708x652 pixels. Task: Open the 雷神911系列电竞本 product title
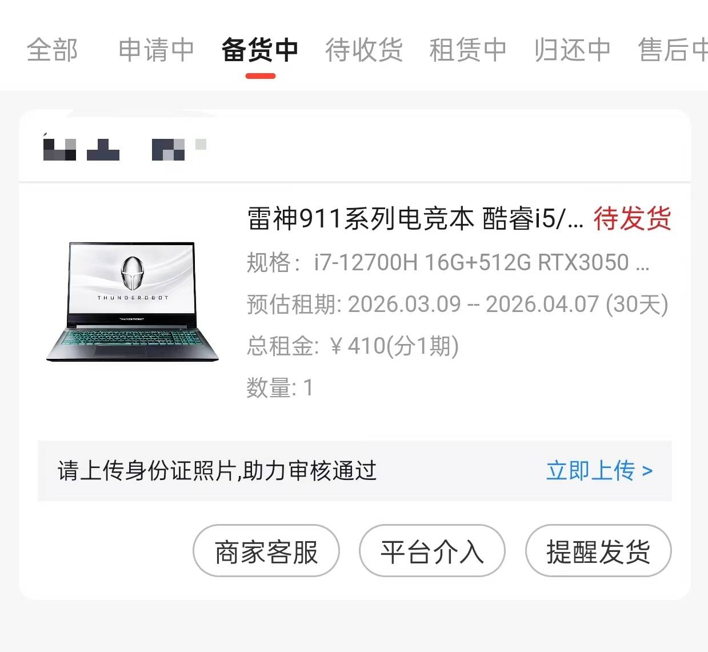click(415, 219)
